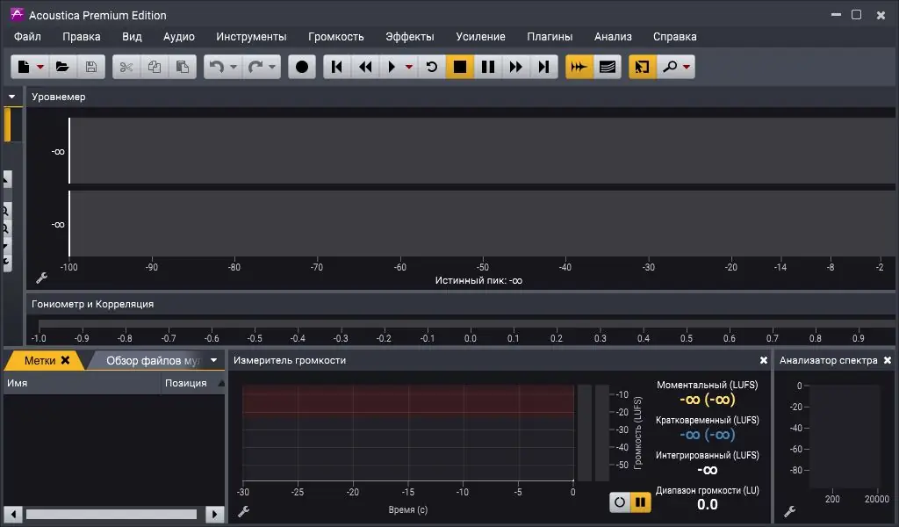Open the Усиление menu
Viewport: 899px width, 527px height.
pos(480,37)
